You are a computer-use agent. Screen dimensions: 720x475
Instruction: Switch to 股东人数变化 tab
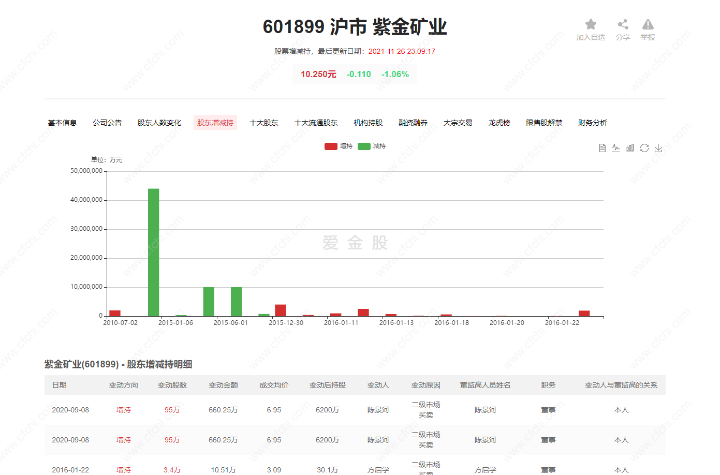pyautogui.click(x=159, y=123)
